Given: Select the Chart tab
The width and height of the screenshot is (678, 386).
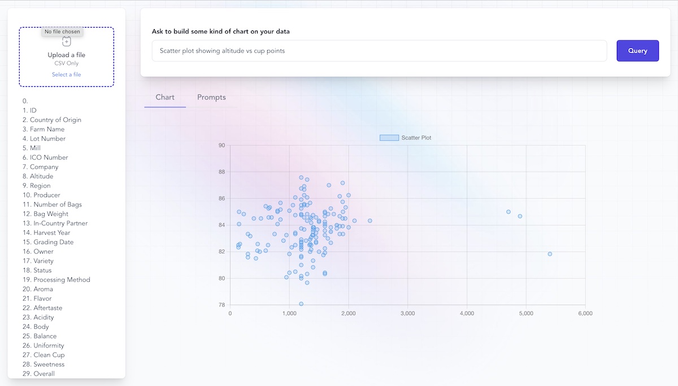Looking at the screenshot, I should [x=165, y=97].
